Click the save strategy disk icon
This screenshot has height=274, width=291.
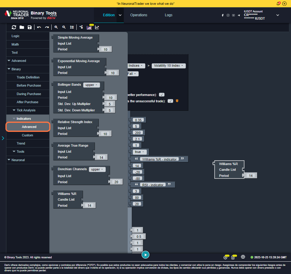[x=30, y=27]
